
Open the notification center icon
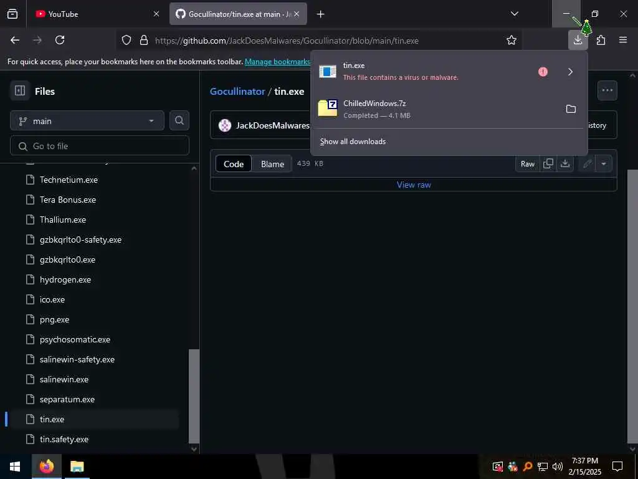(617, 466)
